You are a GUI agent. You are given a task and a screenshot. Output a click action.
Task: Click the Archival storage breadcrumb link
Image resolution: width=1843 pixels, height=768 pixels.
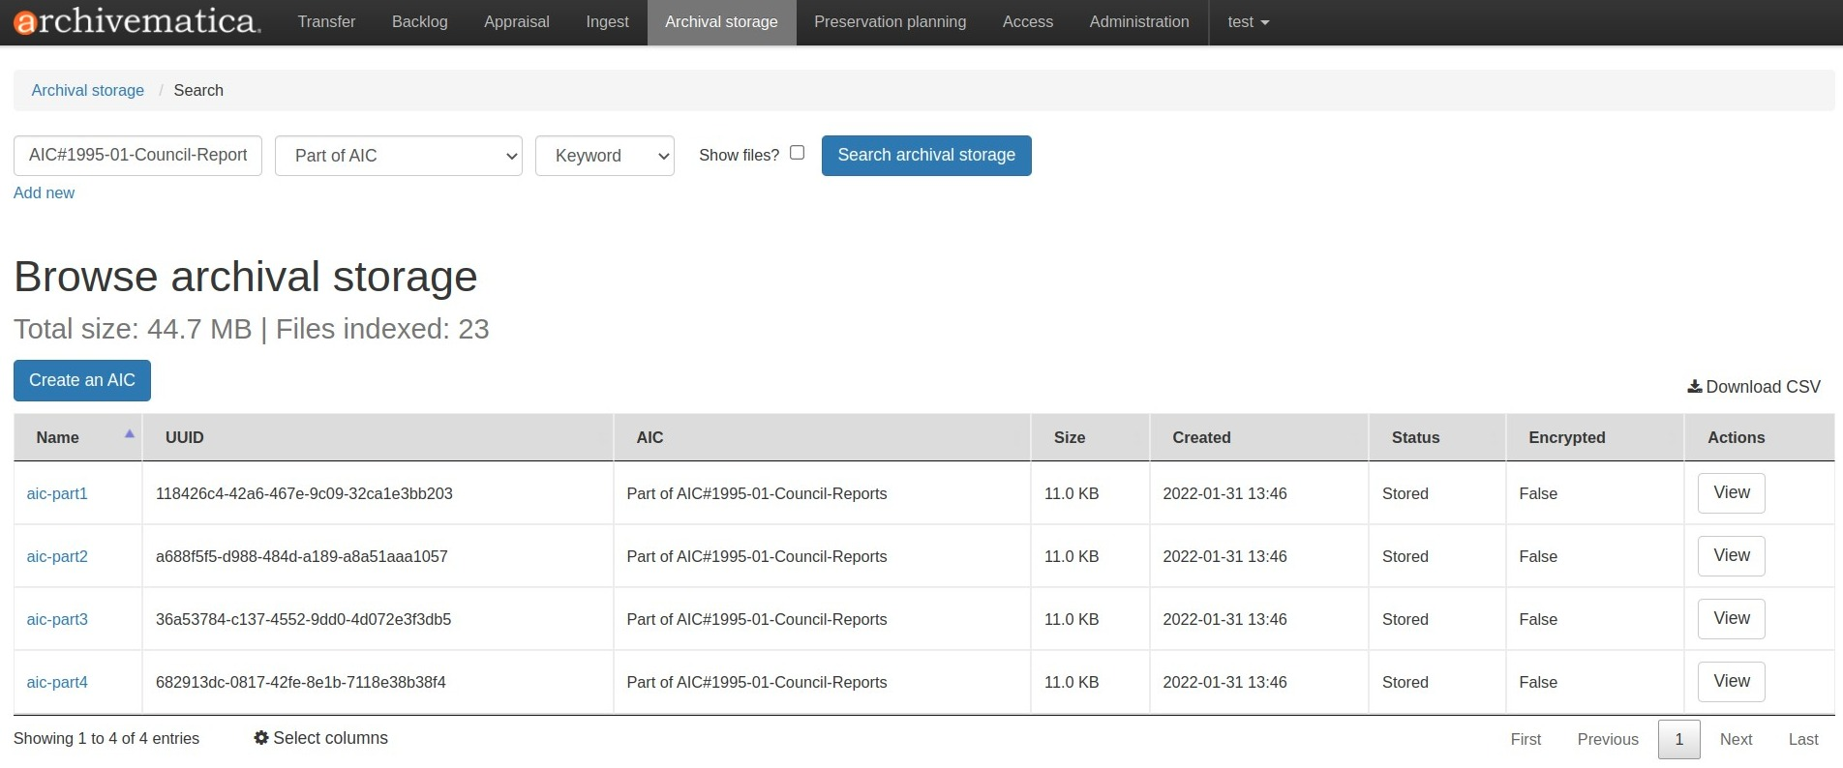pyautogui.click(x=87, y=90)
